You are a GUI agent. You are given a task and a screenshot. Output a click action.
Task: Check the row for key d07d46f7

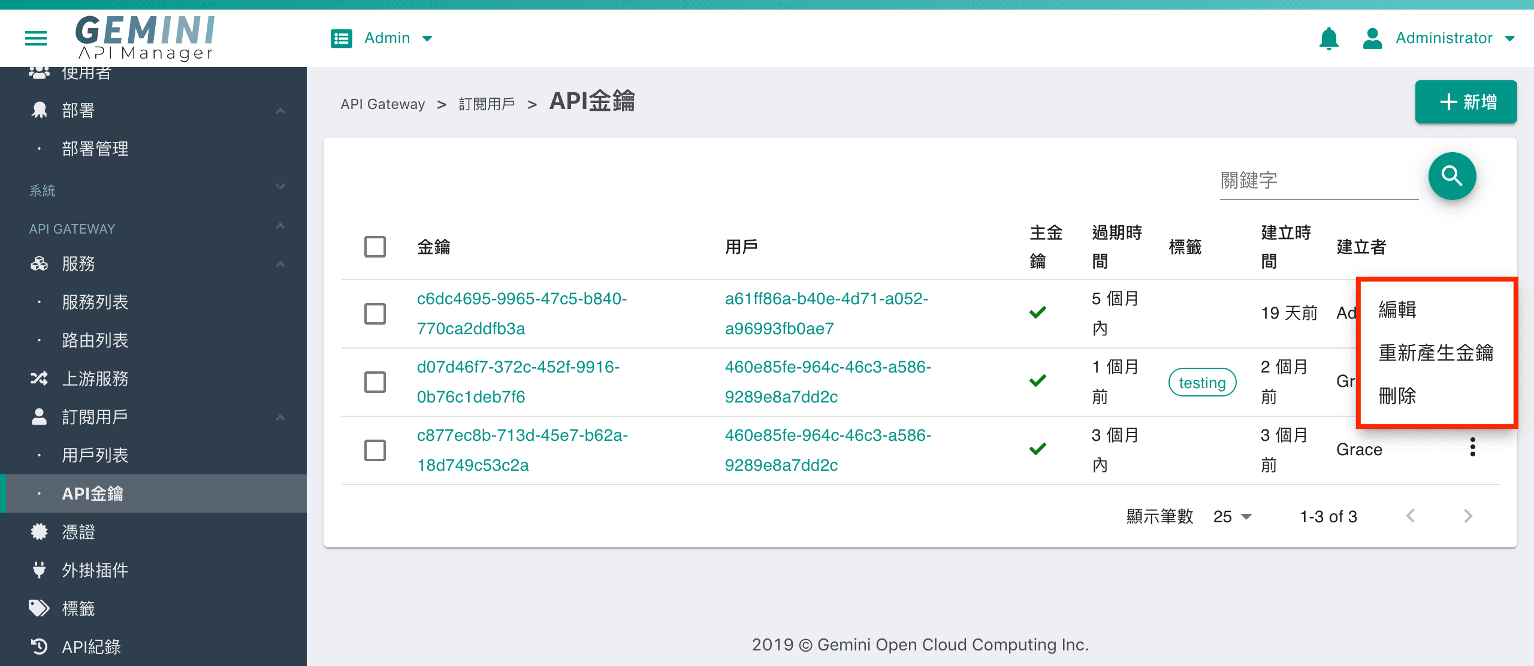coord(375,382)
